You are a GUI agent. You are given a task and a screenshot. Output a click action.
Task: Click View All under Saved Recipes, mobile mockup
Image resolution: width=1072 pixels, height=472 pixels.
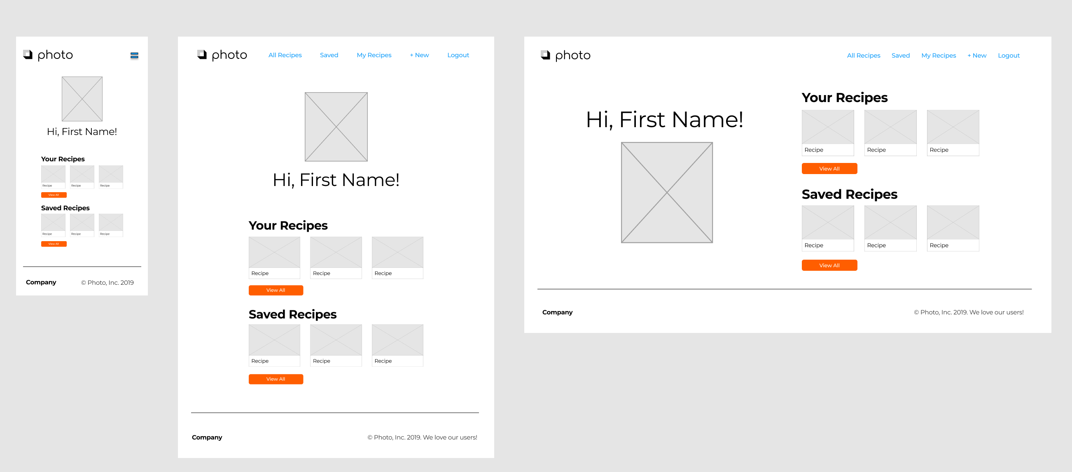tap(54, 244)
